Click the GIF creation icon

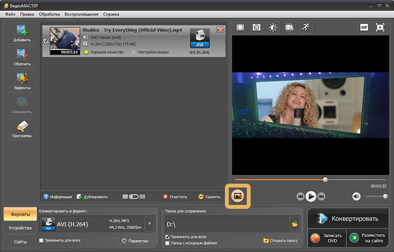pos(364,27)
